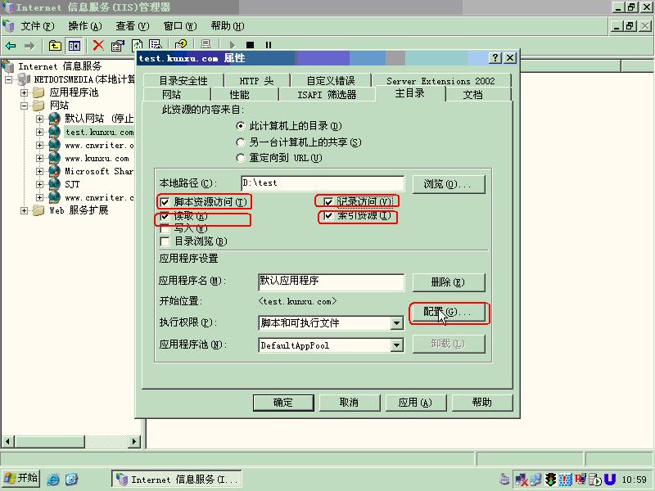Click the up one level folder icon

pyautogui.click(x=55, y=46)
